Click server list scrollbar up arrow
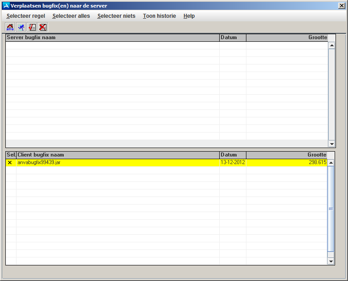The height and width of the screenshot is (281, 348). (x=332, y=45)
